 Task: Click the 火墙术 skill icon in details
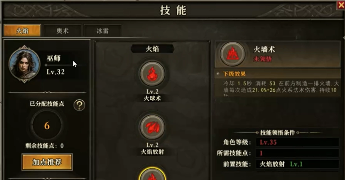click(x=233, y=54)
